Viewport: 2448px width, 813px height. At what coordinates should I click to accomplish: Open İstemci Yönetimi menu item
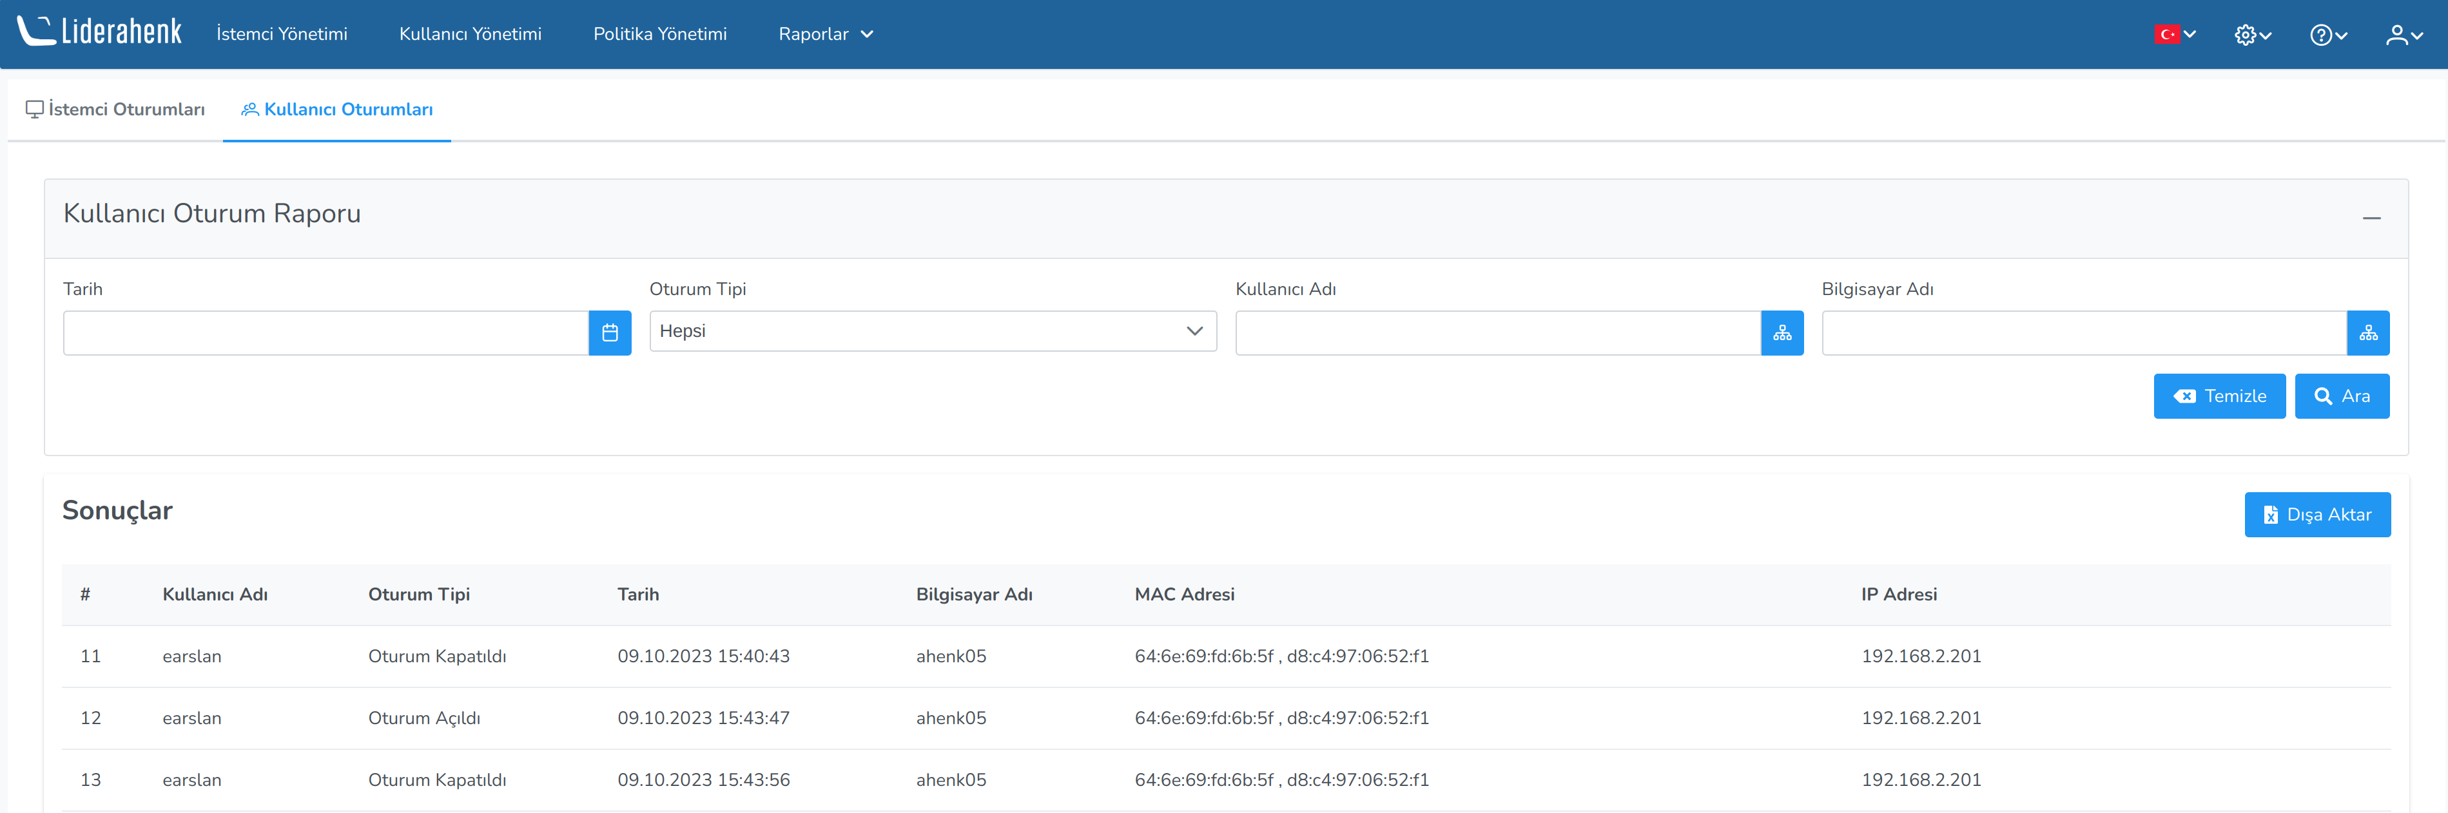coord(281,34)
